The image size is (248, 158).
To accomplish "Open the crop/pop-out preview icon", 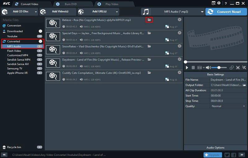I will point(232,68).
